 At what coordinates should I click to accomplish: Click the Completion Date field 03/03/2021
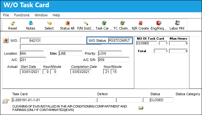81,72
